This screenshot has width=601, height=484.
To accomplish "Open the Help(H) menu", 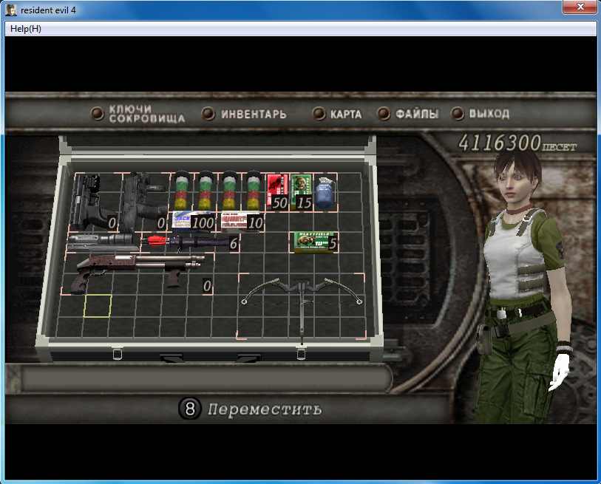I will tap(26, 29).
